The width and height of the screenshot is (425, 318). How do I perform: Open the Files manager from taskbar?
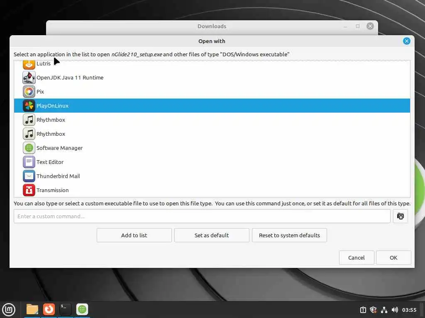pos(32,309)
